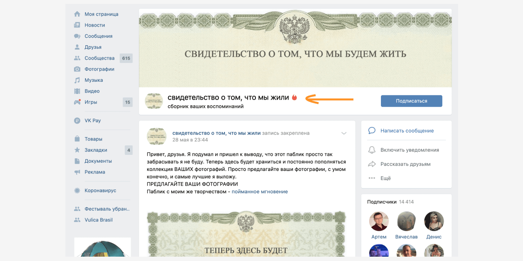Subscribe using the Подписаться button
This screenshot has height=261, width=523.
click(411, 101)
